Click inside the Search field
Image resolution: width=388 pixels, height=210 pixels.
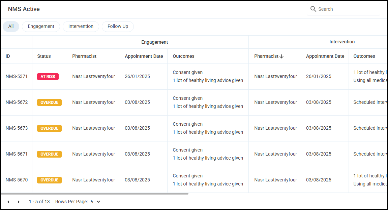click(x=344, y=9)
